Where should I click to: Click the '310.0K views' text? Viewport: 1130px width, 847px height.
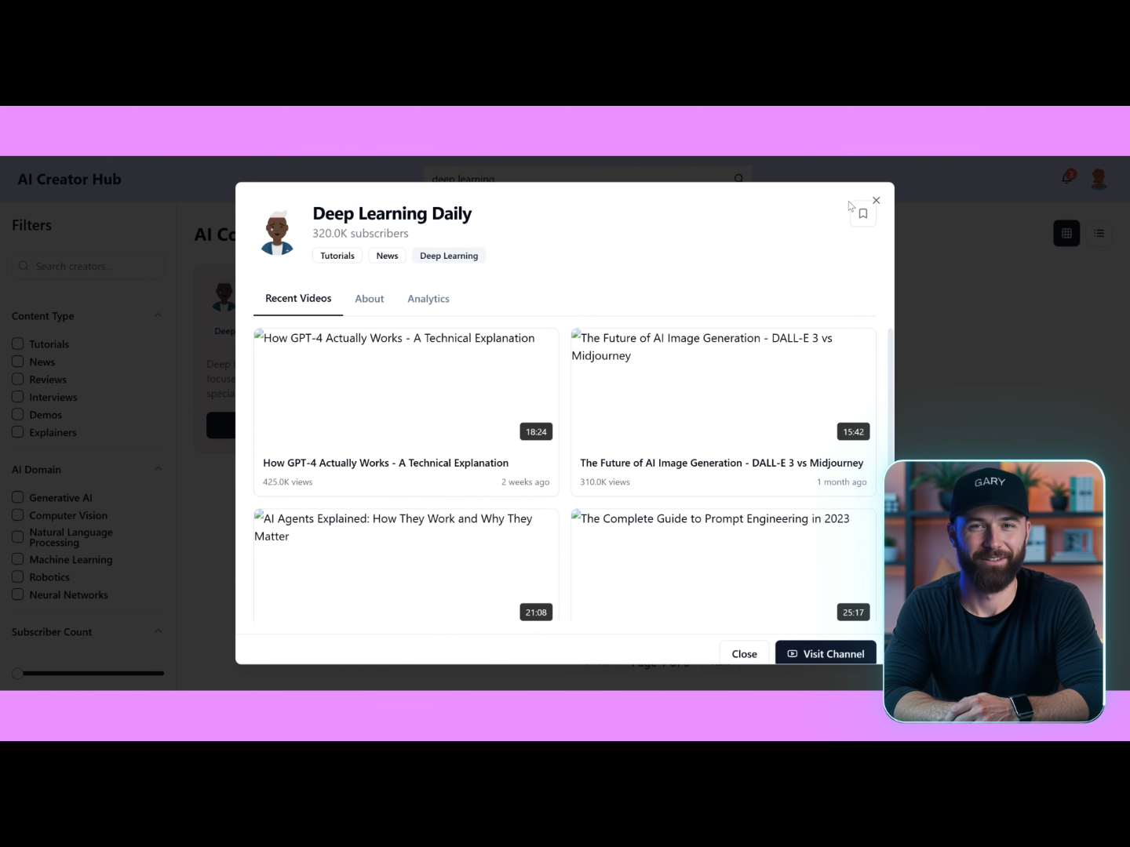605,482
